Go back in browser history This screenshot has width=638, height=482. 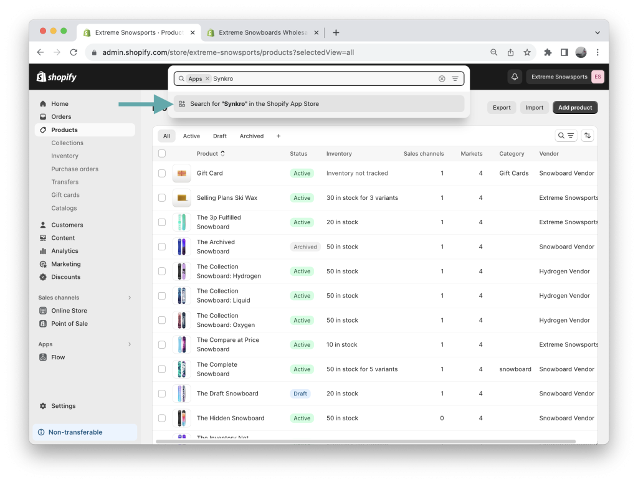click(40, 52)
